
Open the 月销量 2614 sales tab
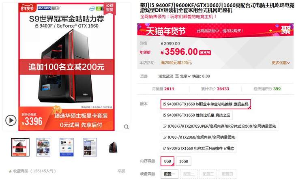(163, 89)
